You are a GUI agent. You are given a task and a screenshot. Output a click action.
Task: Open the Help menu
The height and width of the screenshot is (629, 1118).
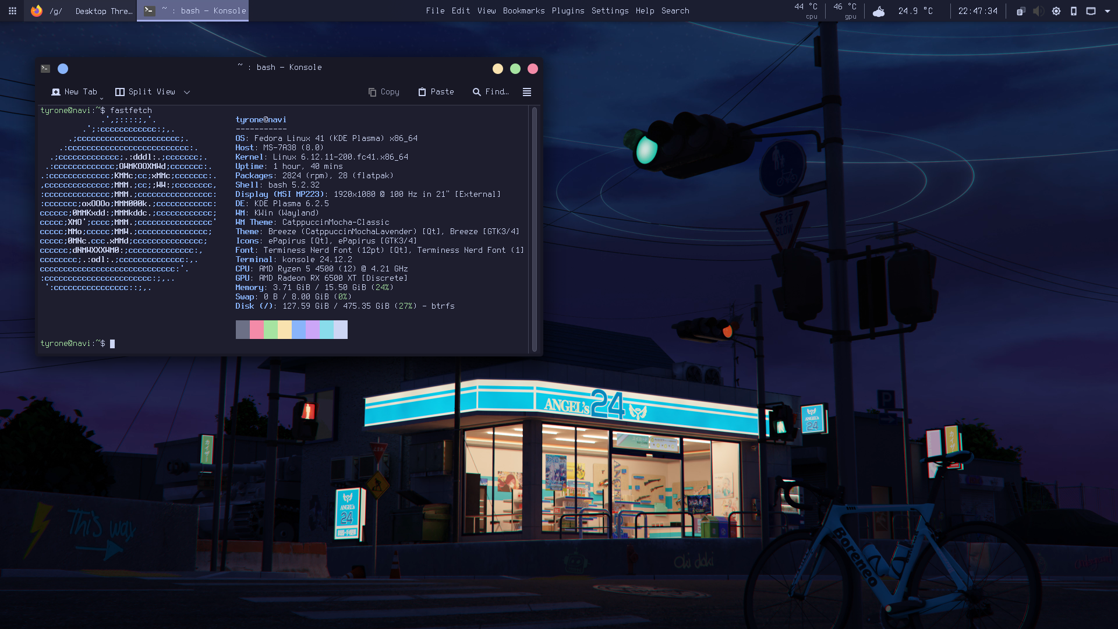645,10
